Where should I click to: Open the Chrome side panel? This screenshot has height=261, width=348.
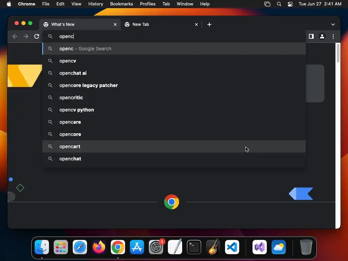311,36
